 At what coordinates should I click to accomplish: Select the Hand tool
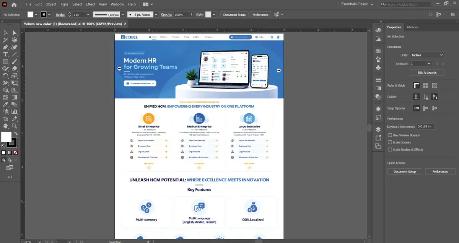click(x=6, y=126)
